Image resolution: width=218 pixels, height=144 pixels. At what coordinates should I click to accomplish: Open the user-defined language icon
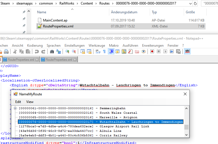pos(117,51)
